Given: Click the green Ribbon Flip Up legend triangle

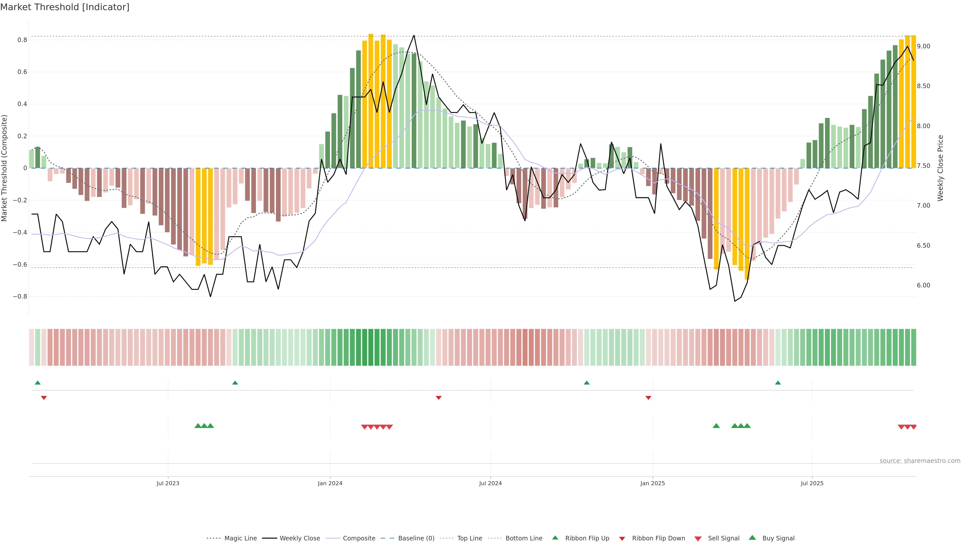Looking at the screenshot, I should [x=555, y=538].
